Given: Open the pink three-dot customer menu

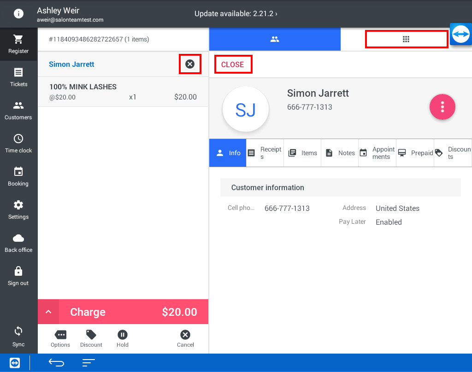Looking at the screenshot, I should pyautogui.click(x=442, y=107).
